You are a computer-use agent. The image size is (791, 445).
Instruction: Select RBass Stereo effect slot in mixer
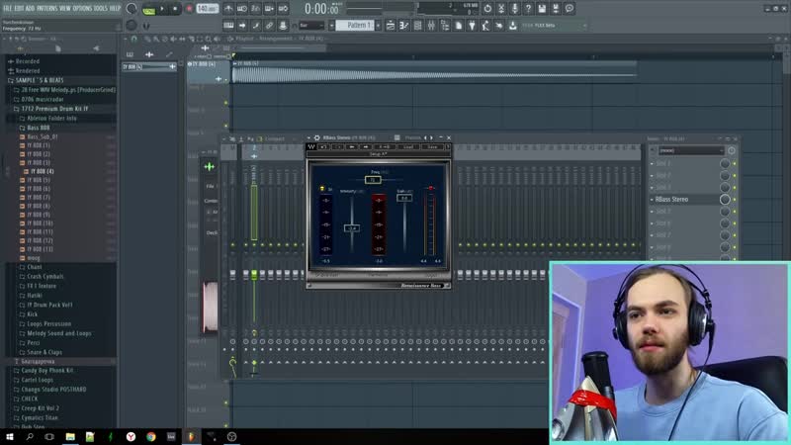684,200
